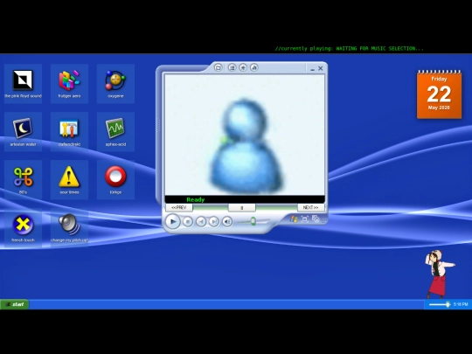The height and width of the screenshot is (354, 472).
Task: Open the 'frutiger aero' desktop icon
Action: [x=69, y=83]
